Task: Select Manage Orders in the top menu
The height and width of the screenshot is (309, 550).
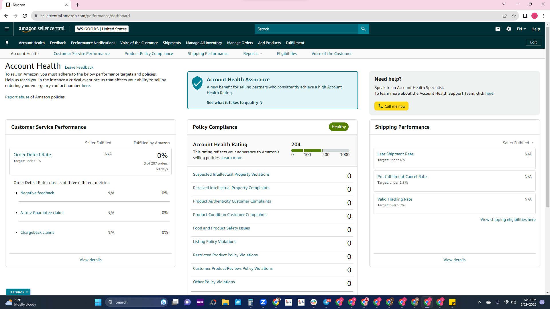Action: tap(240, 43)
